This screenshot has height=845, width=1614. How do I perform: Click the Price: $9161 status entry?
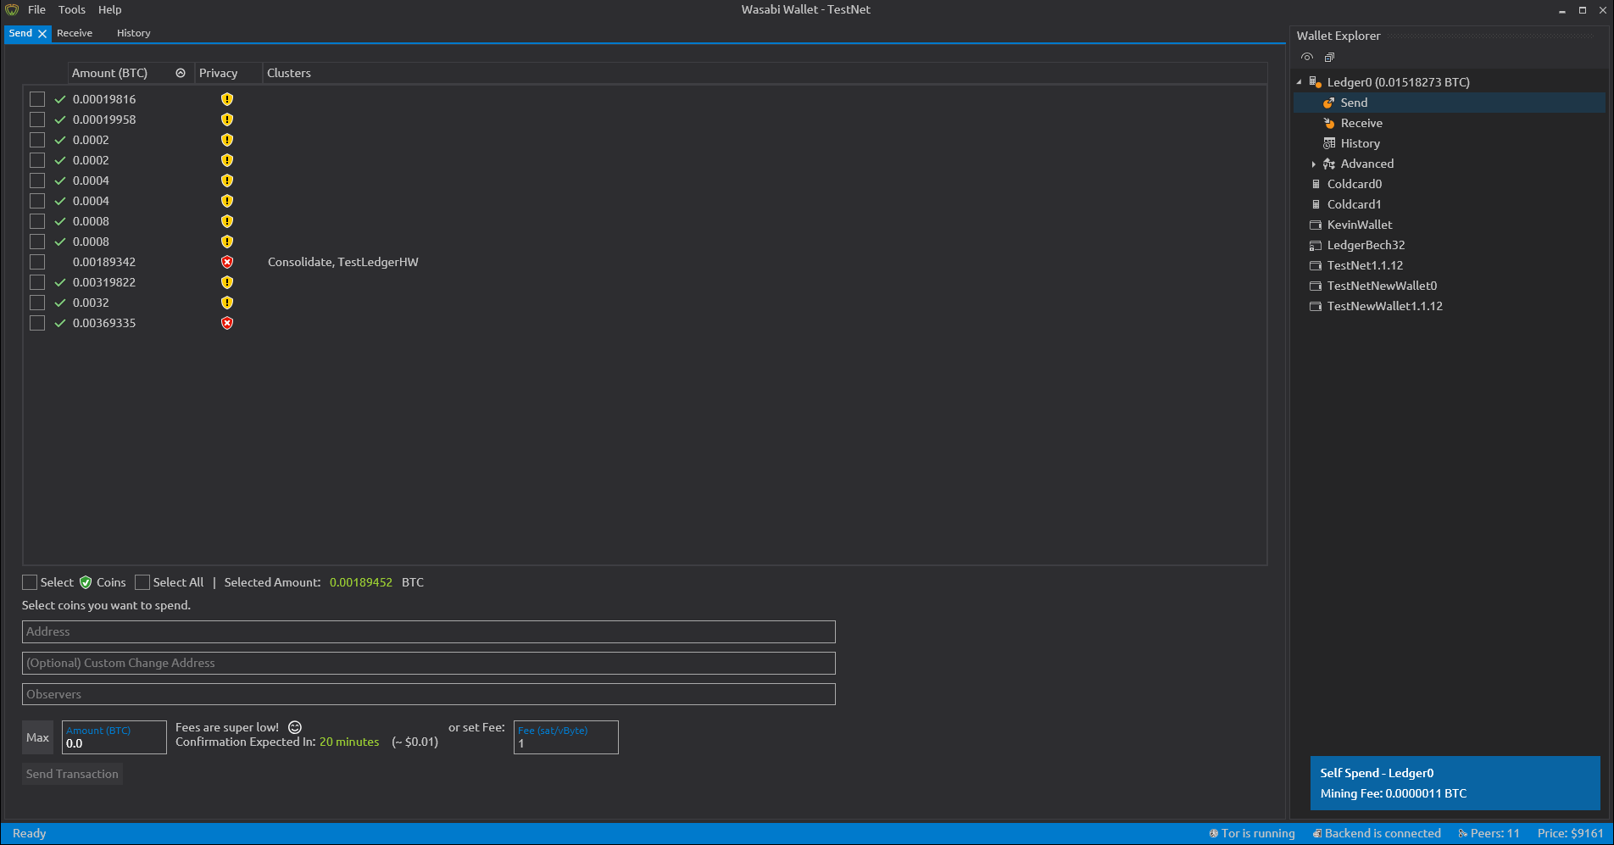[1571, 833]
